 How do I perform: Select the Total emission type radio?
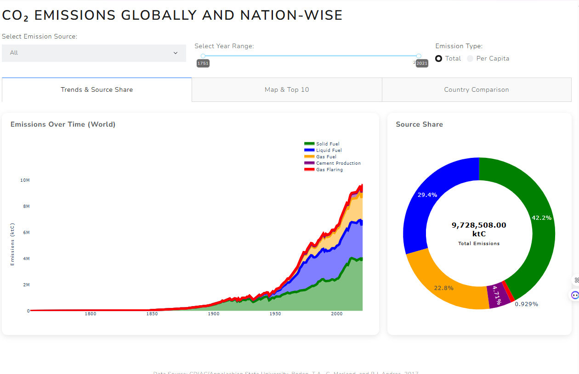pos(439,59)
